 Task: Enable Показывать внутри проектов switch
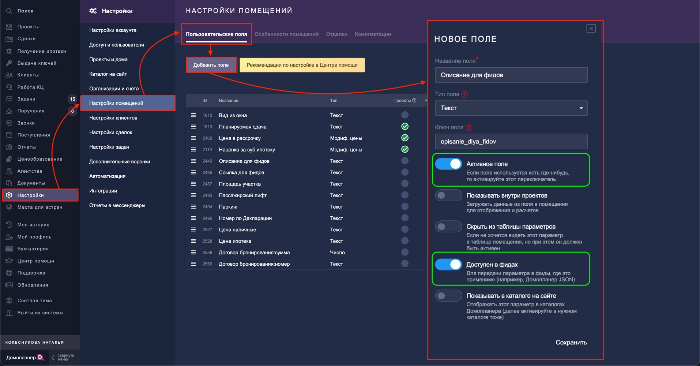pyautogui.click(x=448, y=195)
